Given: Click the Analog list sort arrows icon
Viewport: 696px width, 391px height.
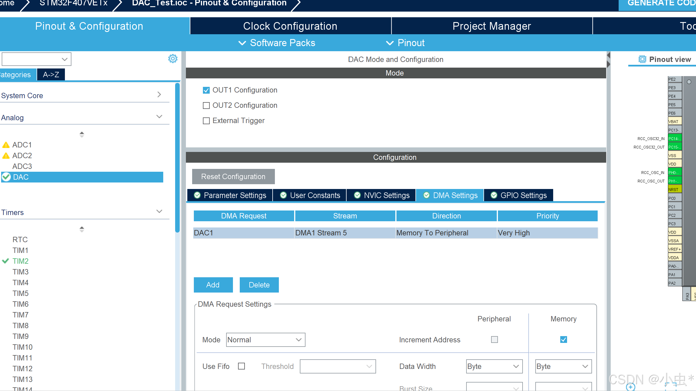Looking at the screenshot, I should [82, 134].
